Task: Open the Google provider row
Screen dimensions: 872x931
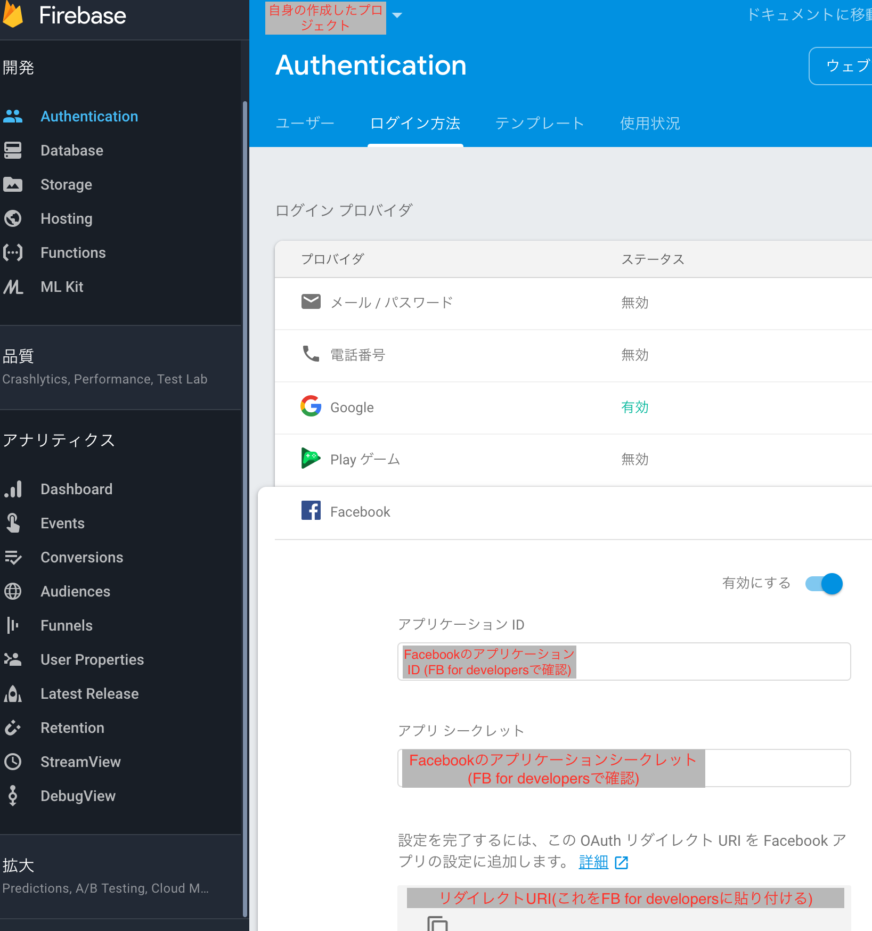Action: coord(573,407)
